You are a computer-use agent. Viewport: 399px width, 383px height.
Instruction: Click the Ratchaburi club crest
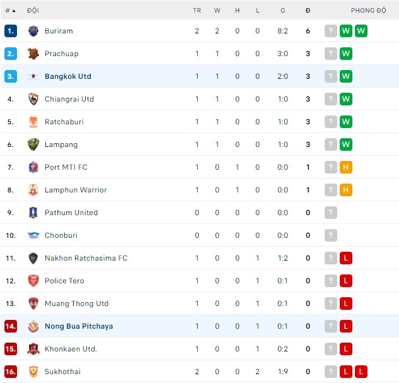(33, 122)
